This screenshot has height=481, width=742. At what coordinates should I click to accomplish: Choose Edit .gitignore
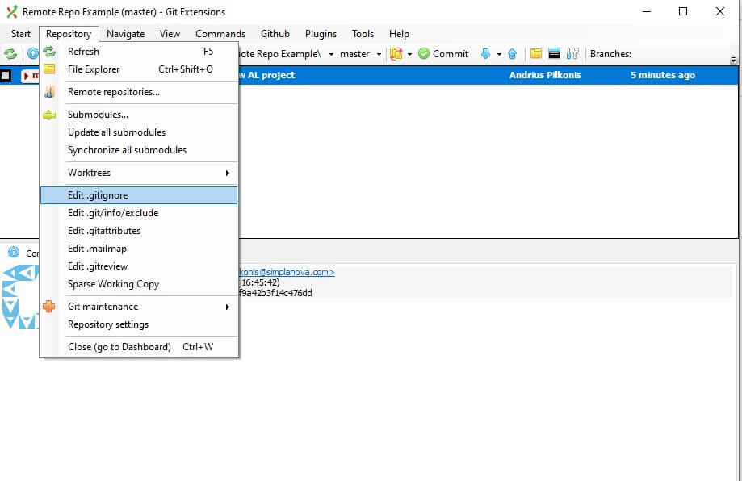(x=139, y=195)
